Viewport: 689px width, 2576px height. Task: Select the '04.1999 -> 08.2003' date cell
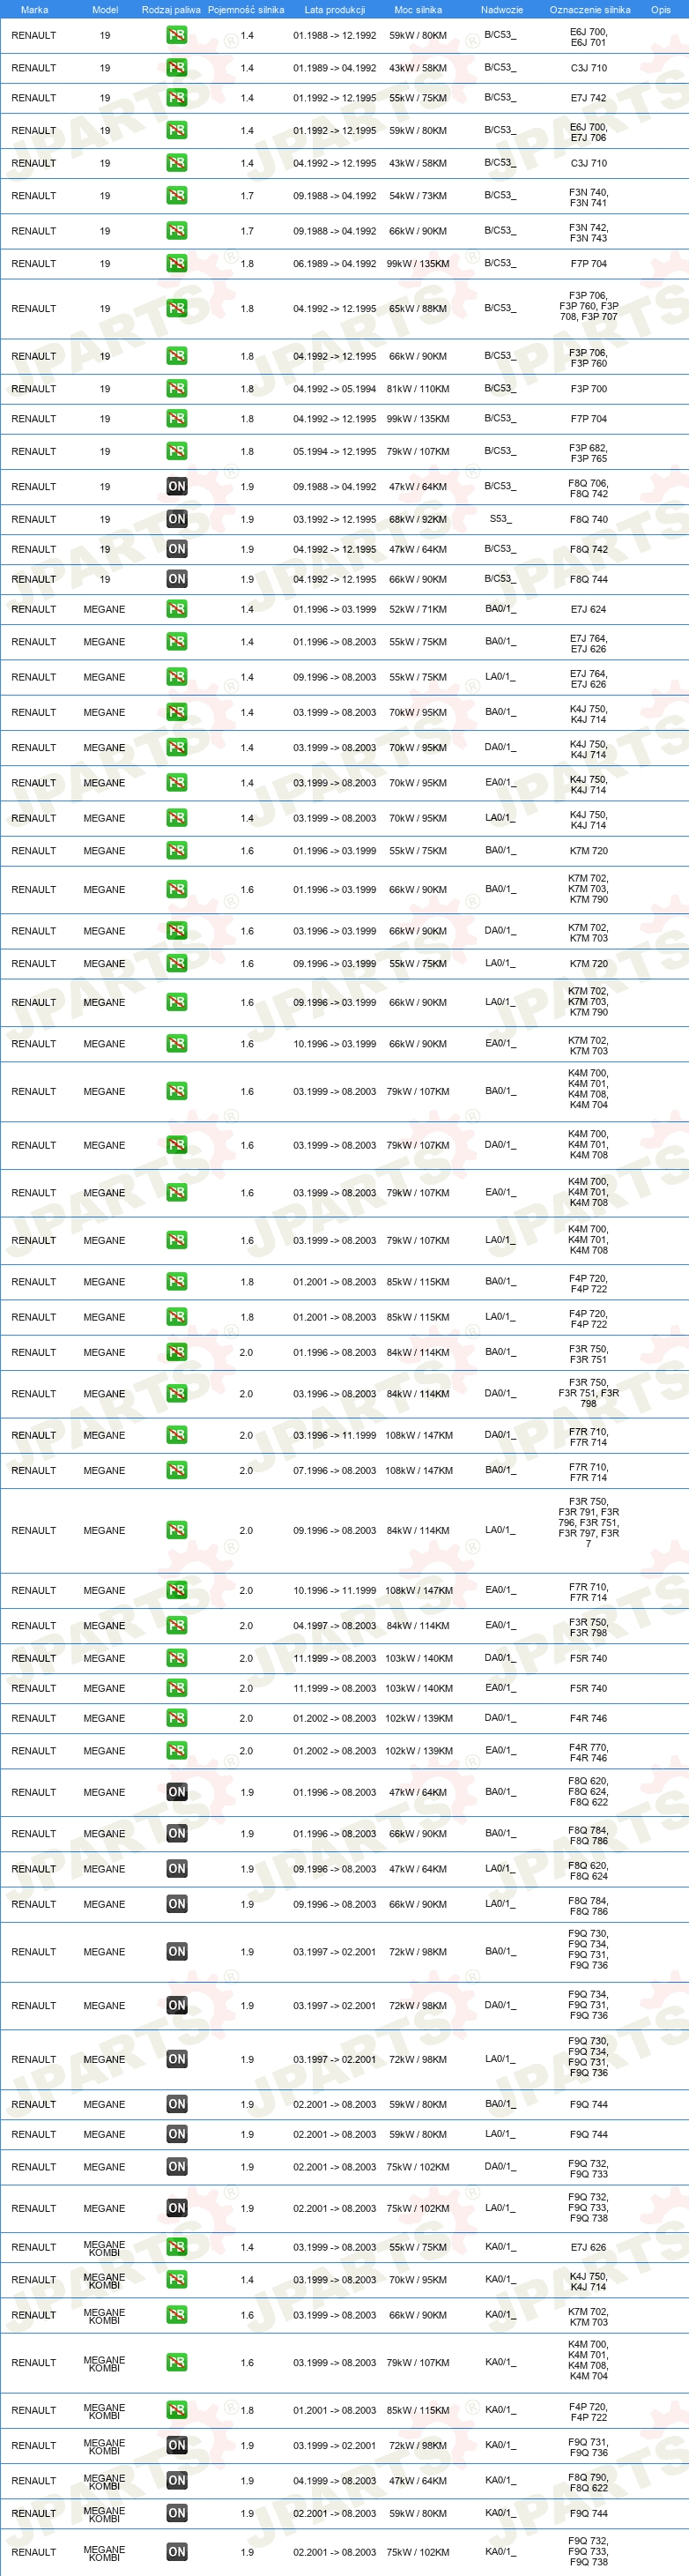[335, 2481]
